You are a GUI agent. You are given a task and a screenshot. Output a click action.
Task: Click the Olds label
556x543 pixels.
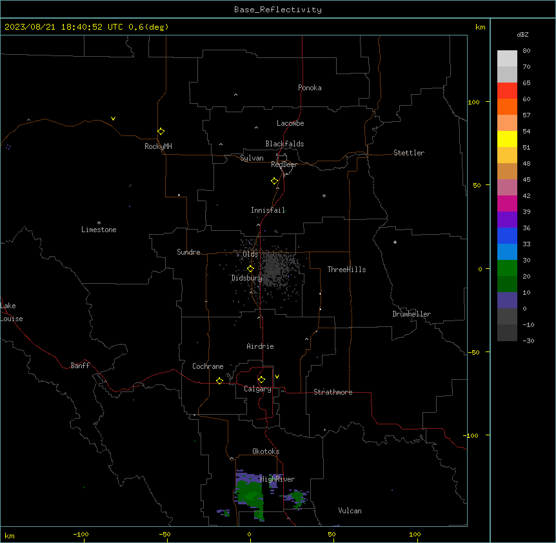click(x=250, y=254)
